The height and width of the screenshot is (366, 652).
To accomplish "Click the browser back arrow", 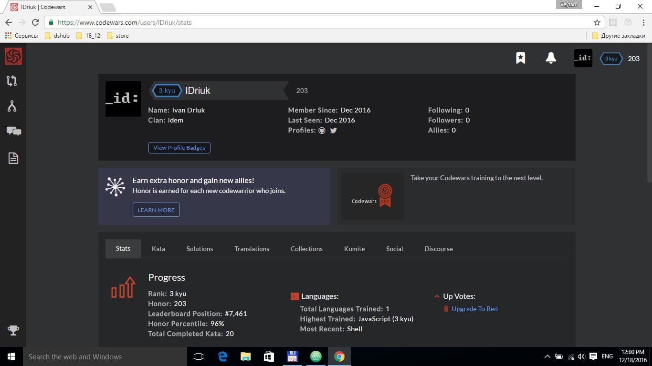I will click(x=9, y=22).
